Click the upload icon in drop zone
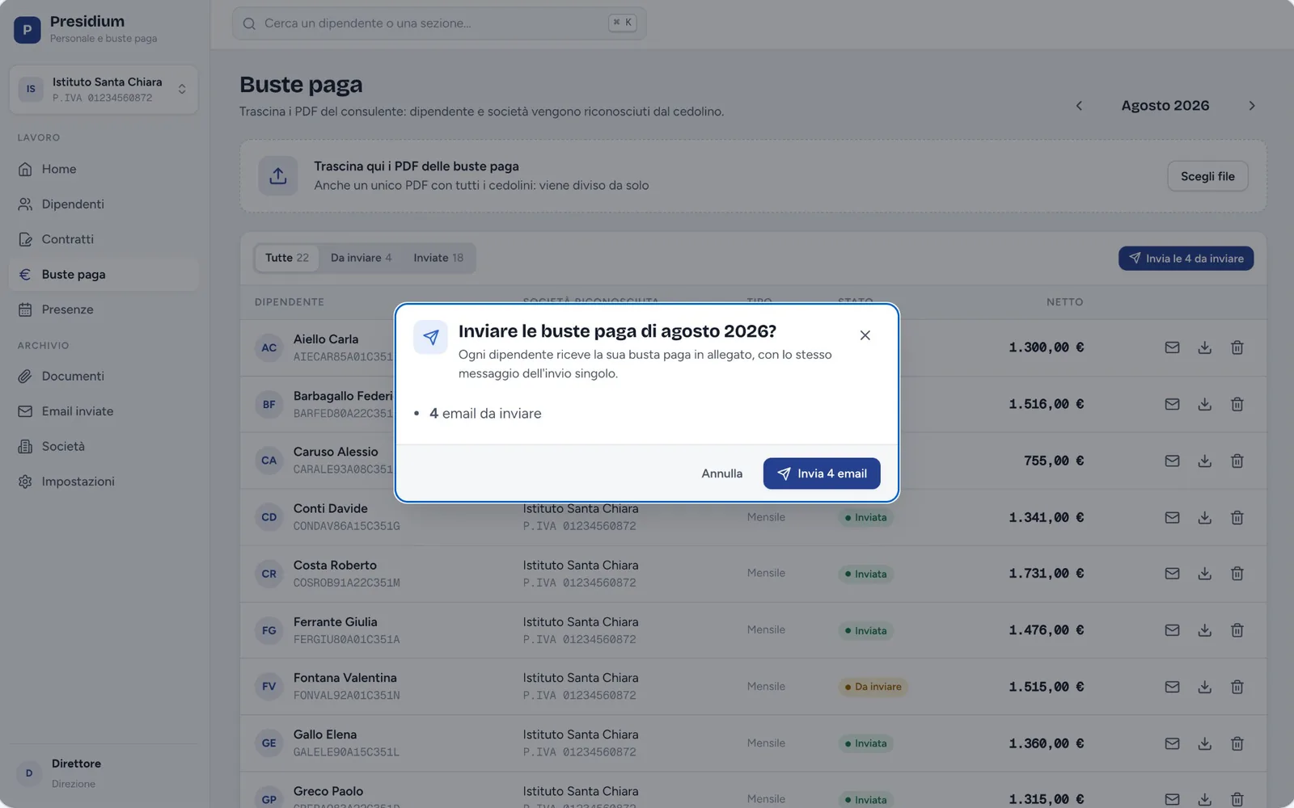 (278, 176)
